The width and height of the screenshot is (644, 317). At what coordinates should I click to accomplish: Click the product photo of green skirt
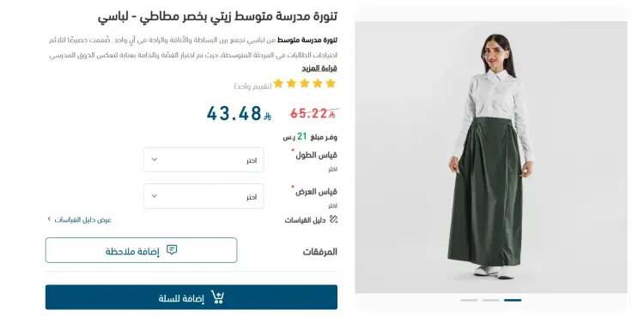(x=491, y=158)
